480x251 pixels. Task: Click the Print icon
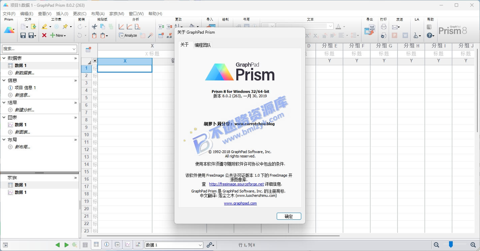[383, 27]
